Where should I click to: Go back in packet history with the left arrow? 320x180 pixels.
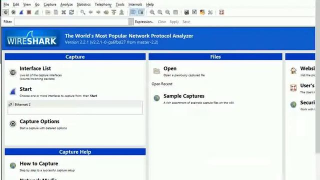pos(90,12)
